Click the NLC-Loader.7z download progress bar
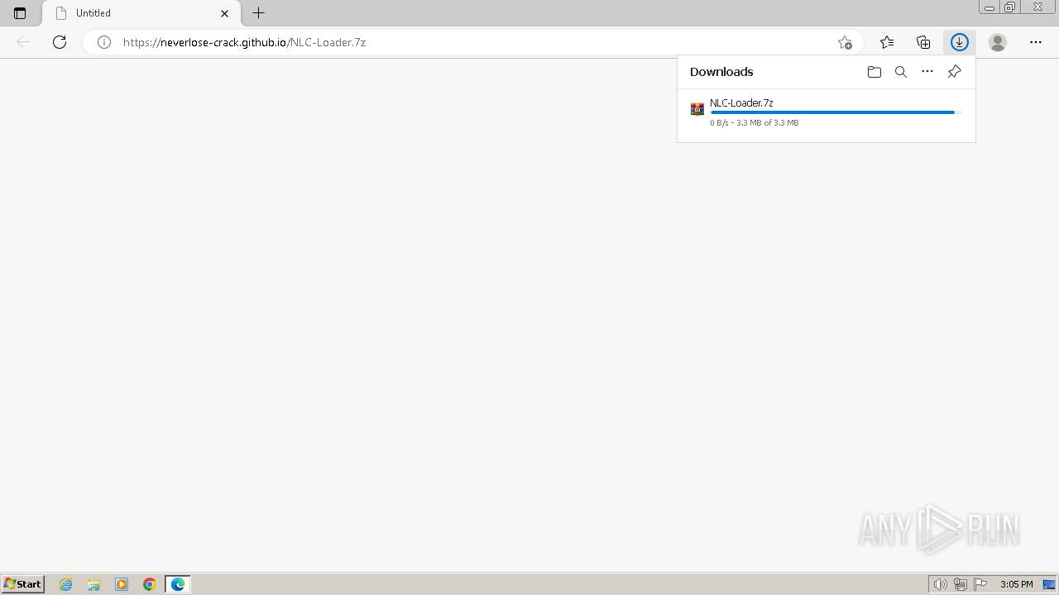1059x595 pixels. pos(834,112)
